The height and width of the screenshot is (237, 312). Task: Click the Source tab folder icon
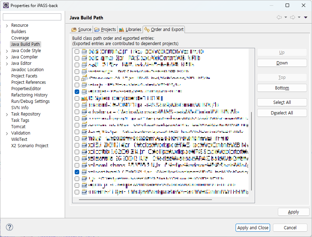[74, 30]
